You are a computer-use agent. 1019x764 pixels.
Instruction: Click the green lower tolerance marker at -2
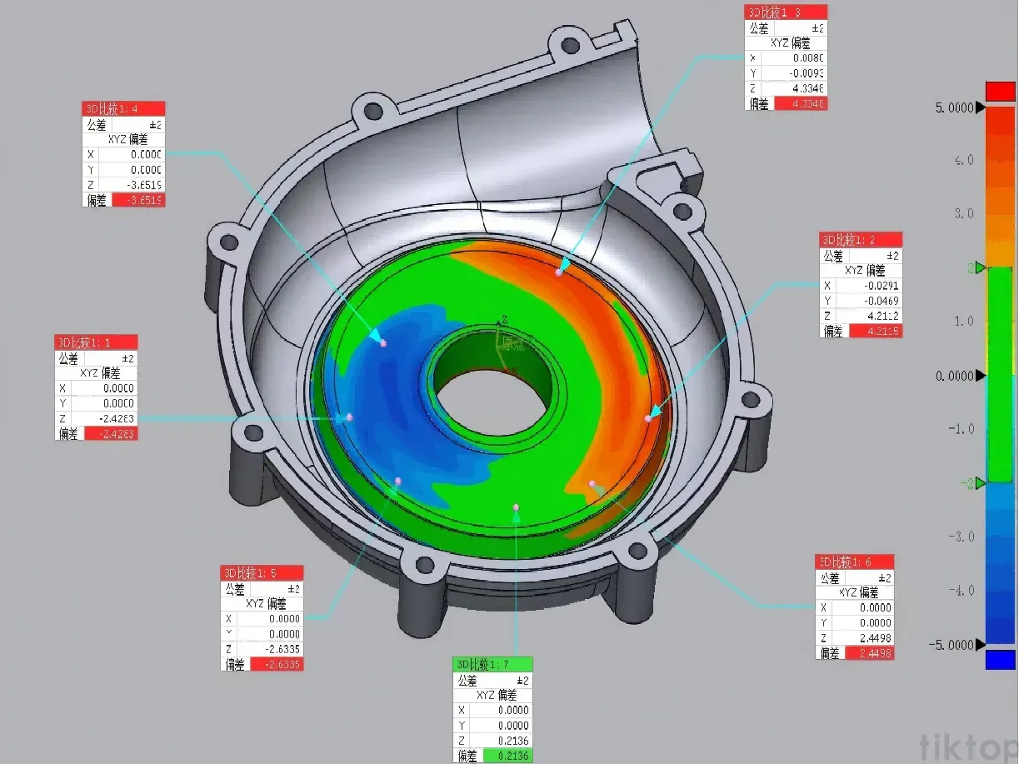point(982,483)
